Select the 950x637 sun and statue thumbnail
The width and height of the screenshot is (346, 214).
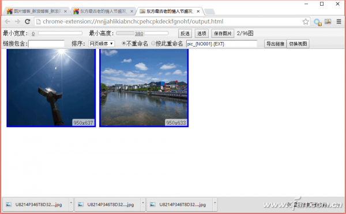pos(51,88)
